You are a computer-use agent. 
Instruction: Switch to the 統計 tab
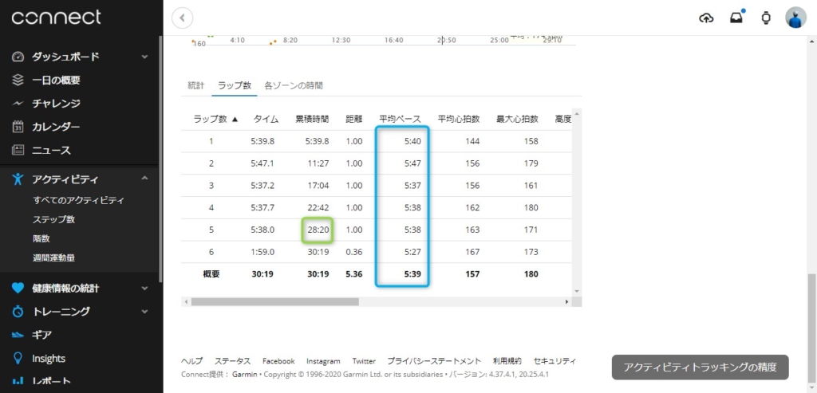tap(196, 85)
